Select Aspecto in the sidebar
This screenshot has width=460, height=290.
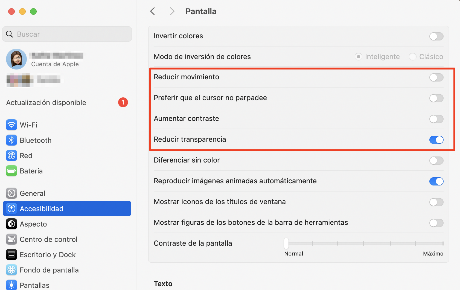(x=33, y=224)
